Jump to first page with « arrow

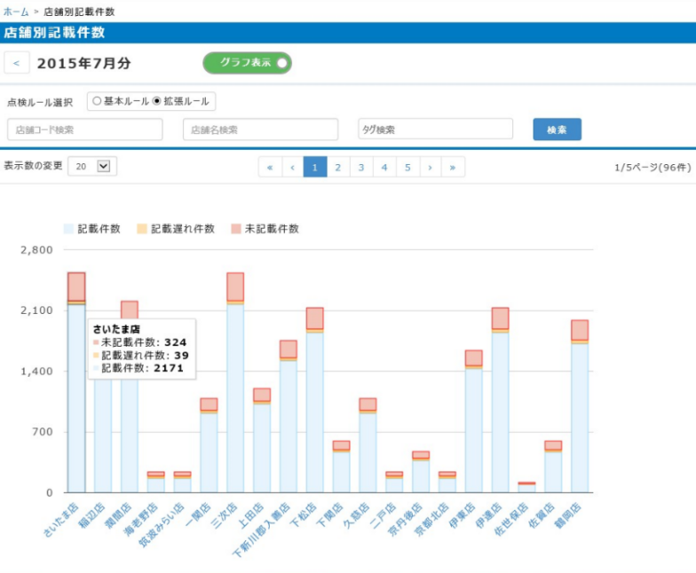point(270,167)
